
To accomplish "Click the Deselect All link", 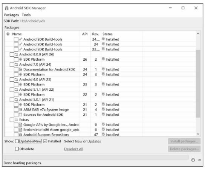I will [x=73, y=149].
